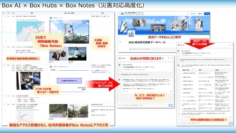The image size is (236, 133).
Task: Click the hub search field
Action: (152, 49)
